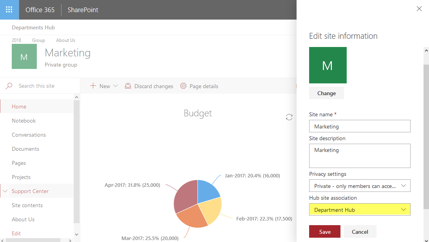
Task: Click the Discard changes icon
Action: (128, 86)
